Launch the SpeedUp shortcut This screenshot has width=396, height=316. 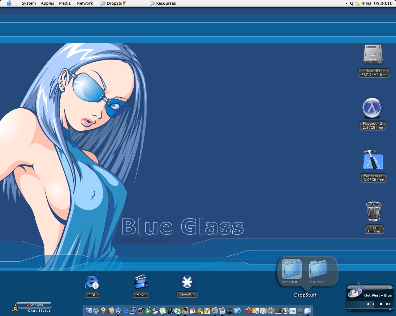[187, 282]
